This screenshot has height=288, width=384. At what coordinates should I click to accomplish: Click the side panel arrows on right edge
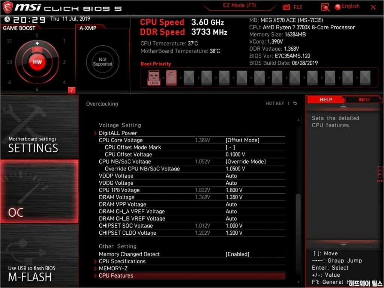(x=380, y=181)
